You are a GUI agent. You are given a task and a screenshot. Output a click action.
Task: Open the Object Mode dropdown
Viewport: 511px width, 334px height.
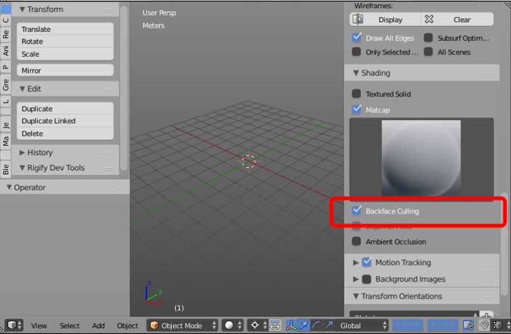point(183,325)
